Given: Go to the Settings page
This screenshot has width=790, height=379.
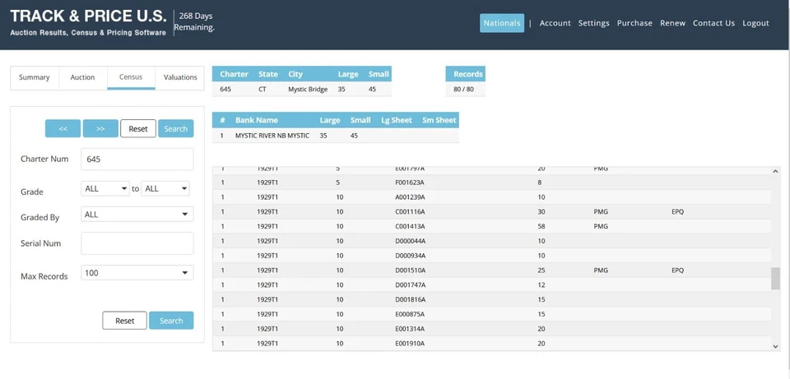Looking at the screenshot, I should point(593,23).
